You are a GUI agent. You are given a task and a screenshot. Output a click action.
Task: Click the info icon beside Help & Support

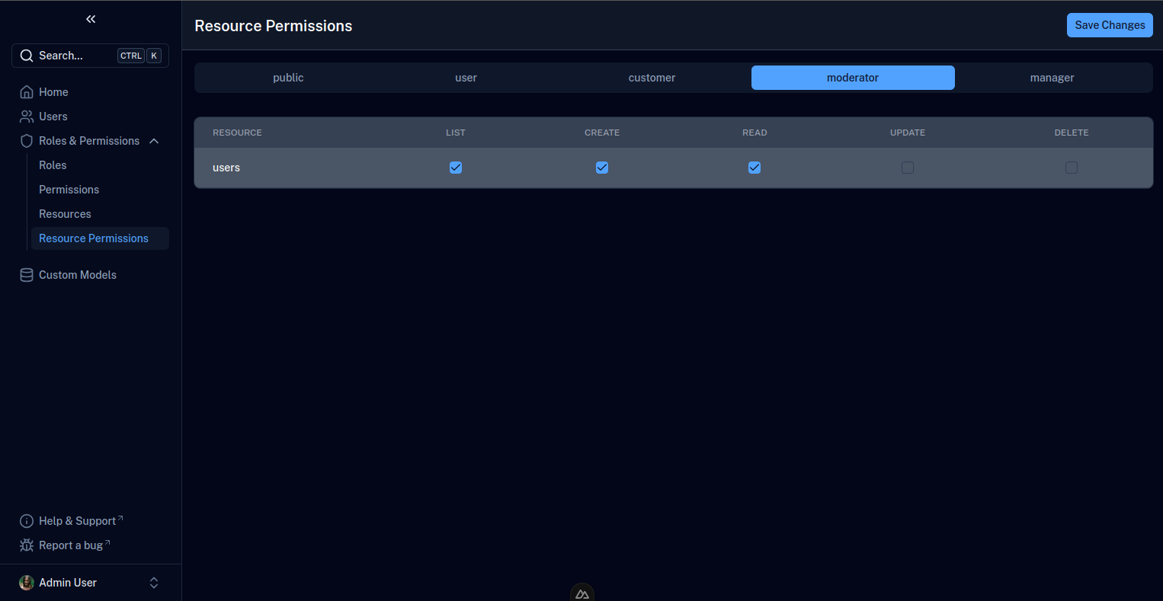coord(27,520)
